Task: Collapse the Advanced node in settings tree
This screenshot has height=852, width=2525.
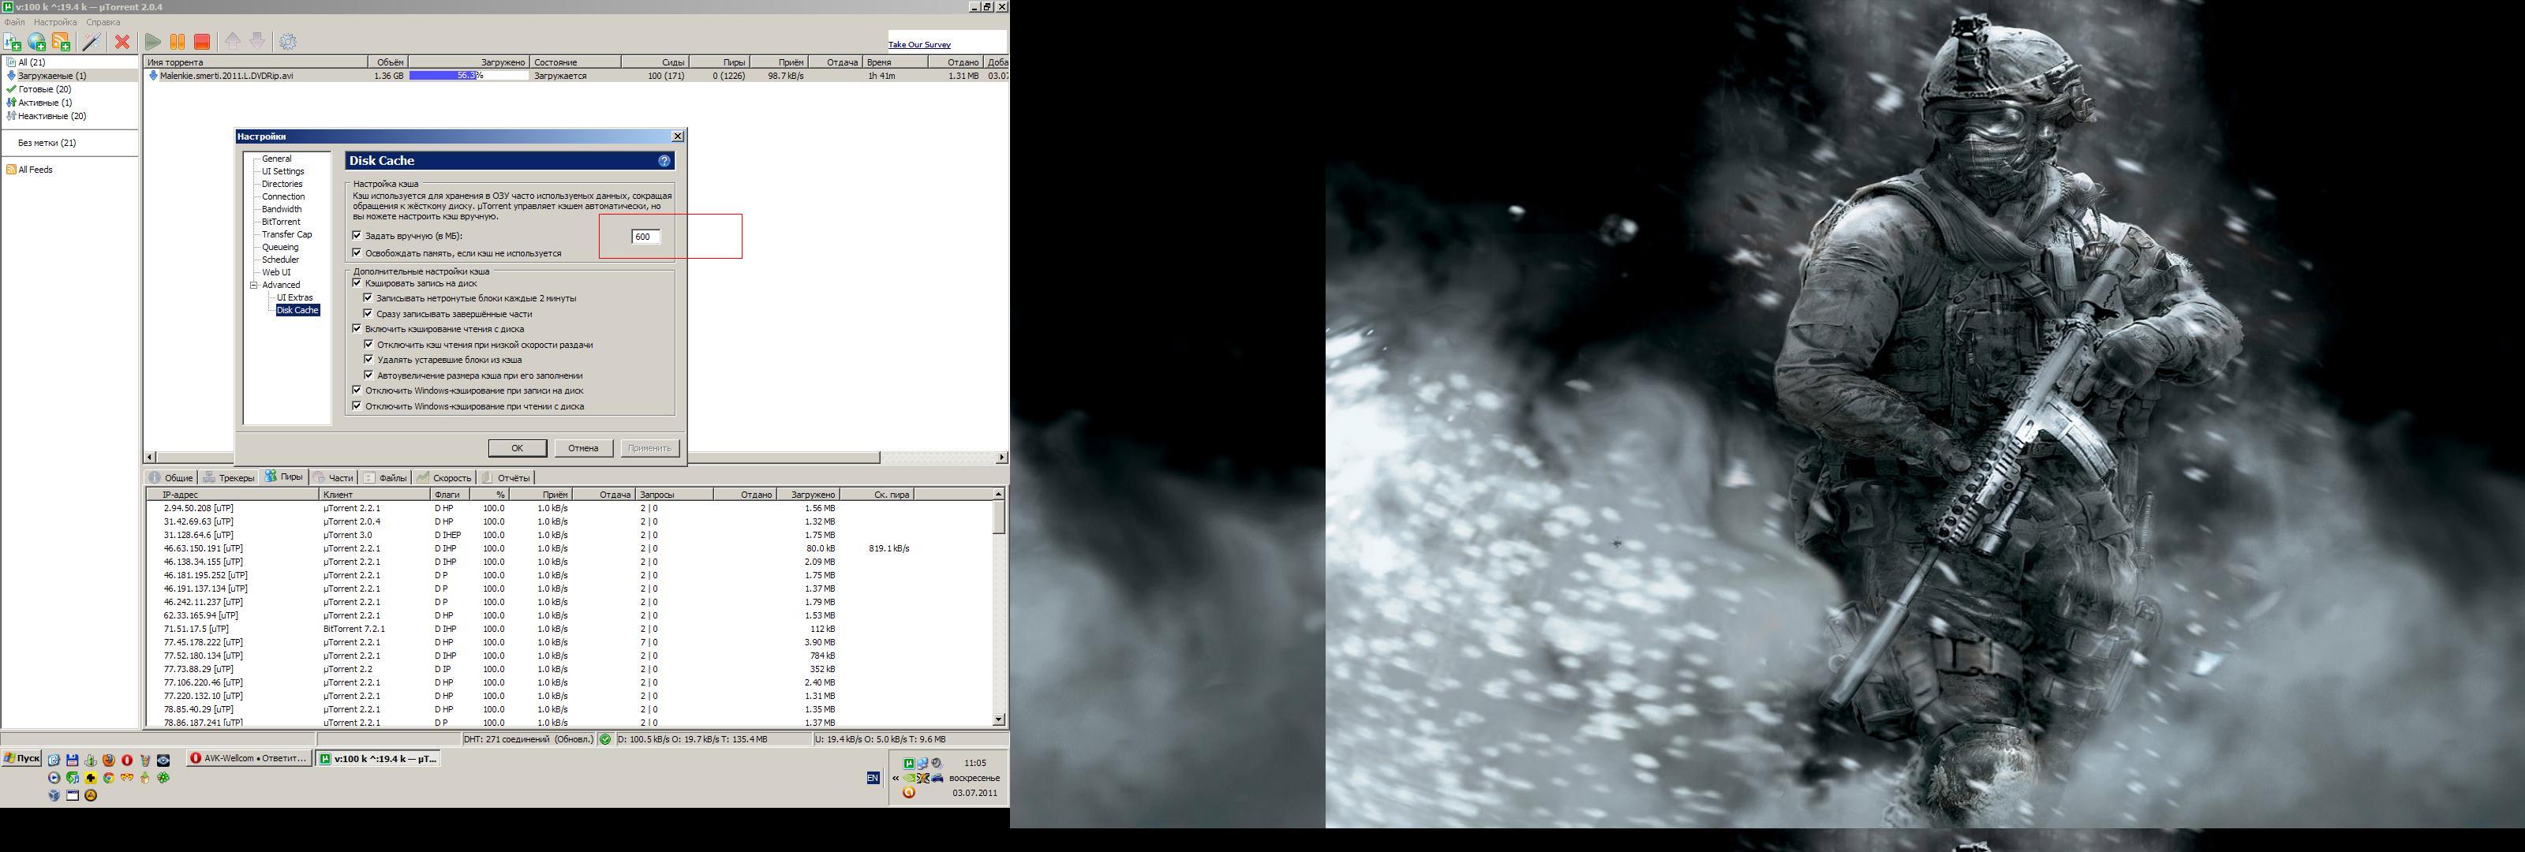Action: point(254,286)
